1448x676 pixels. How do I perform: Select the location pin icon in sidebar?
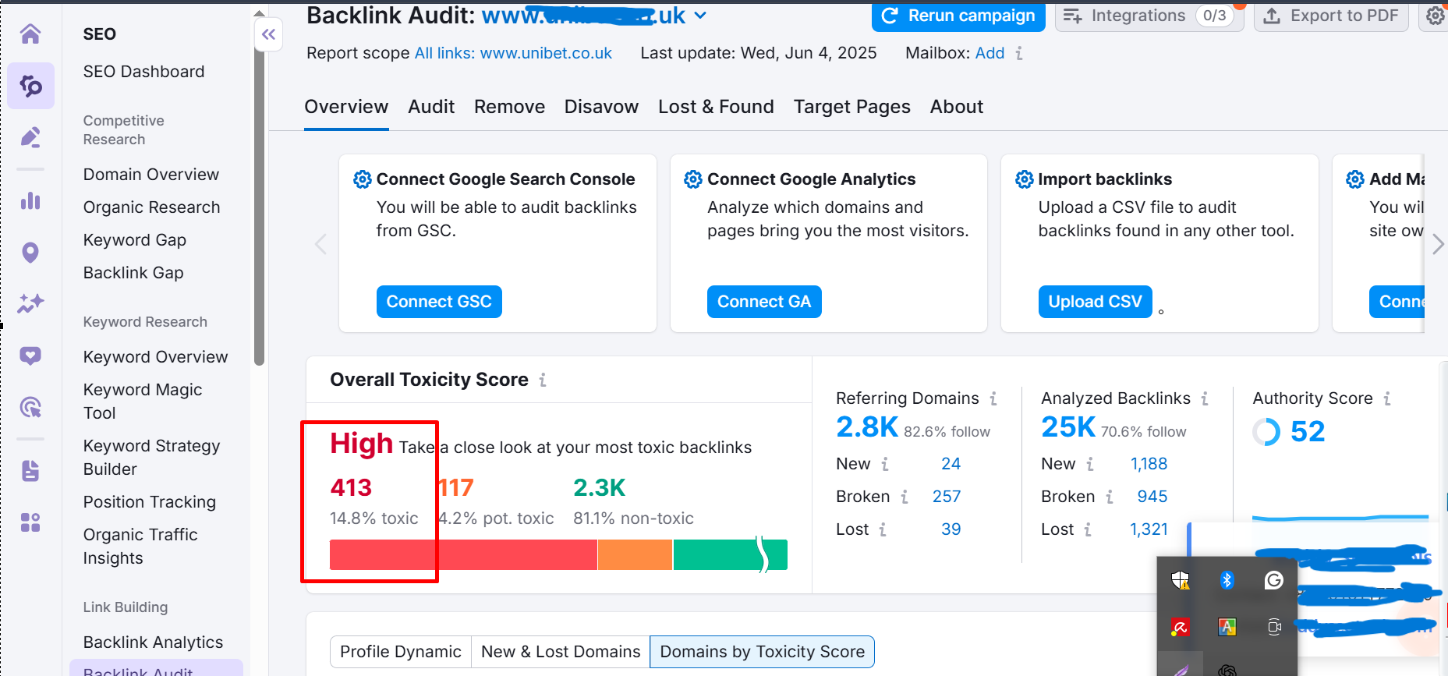30,253
